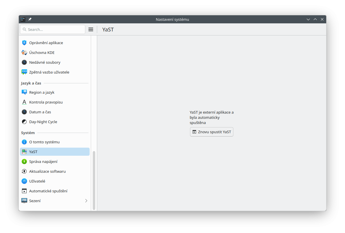Select Automatické spuštění in sidebar

coord(48,191)
